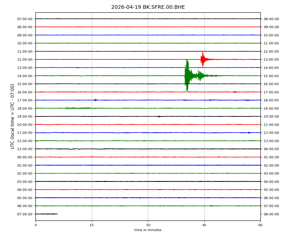
Task: Select the red seismic event on 12:00 trace
Action: click(x=203, y=59)
